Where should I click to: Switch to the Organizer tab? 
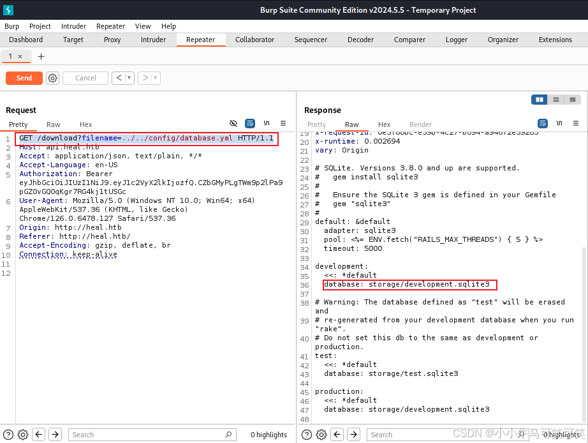pos(503,40)
